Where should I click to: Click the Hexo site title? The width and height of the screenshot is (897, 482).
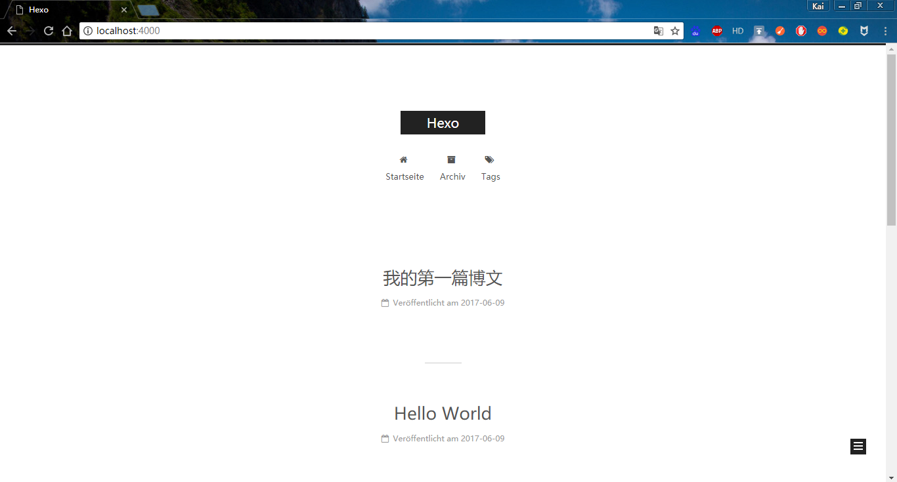click(x=443, y=123)
